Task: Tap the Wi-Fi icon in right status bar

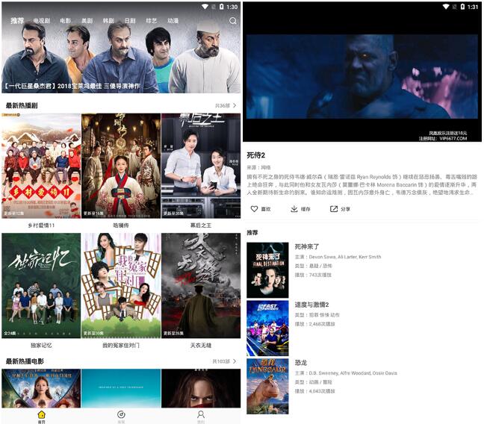Action: pos(446,7)
